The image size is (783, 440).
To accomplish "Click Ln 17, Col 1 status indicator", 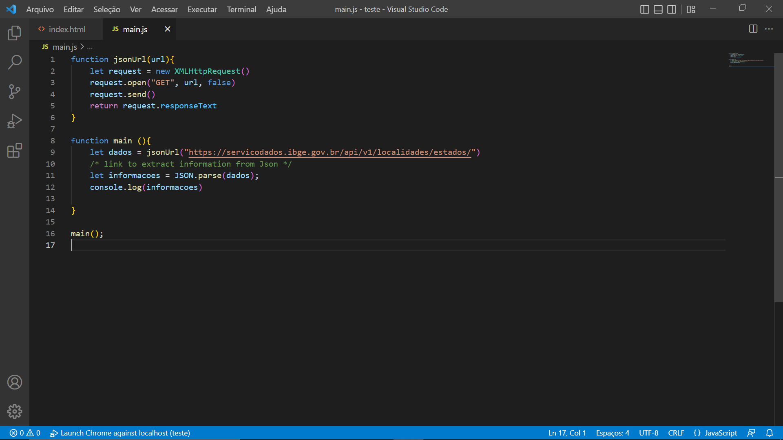I will coord(567,433).
